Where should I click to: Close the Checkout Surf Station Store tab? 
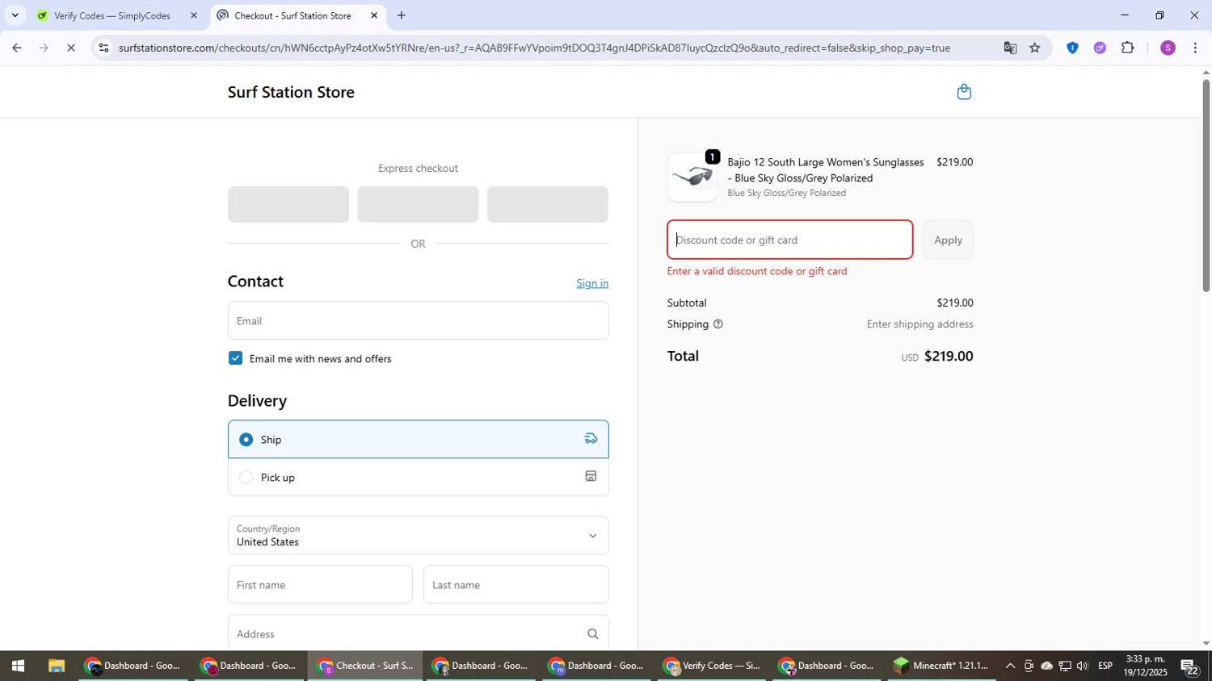point(374,15)
